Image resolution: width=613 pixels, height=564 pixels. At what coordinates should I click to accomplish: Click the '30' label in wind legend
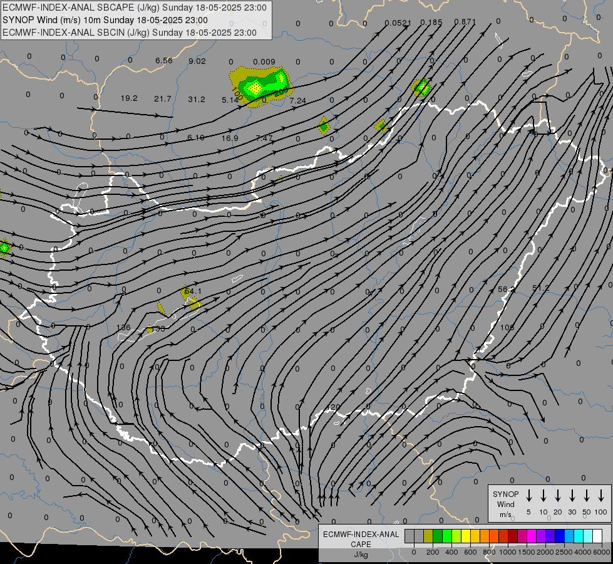click(572, 512)
